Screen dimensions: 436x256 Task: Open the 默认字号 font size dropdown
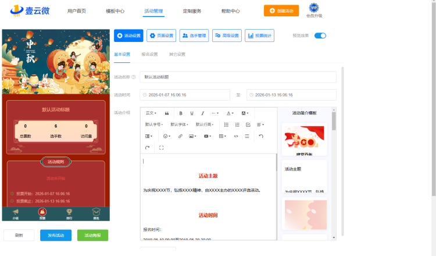(x=154, y=125)
